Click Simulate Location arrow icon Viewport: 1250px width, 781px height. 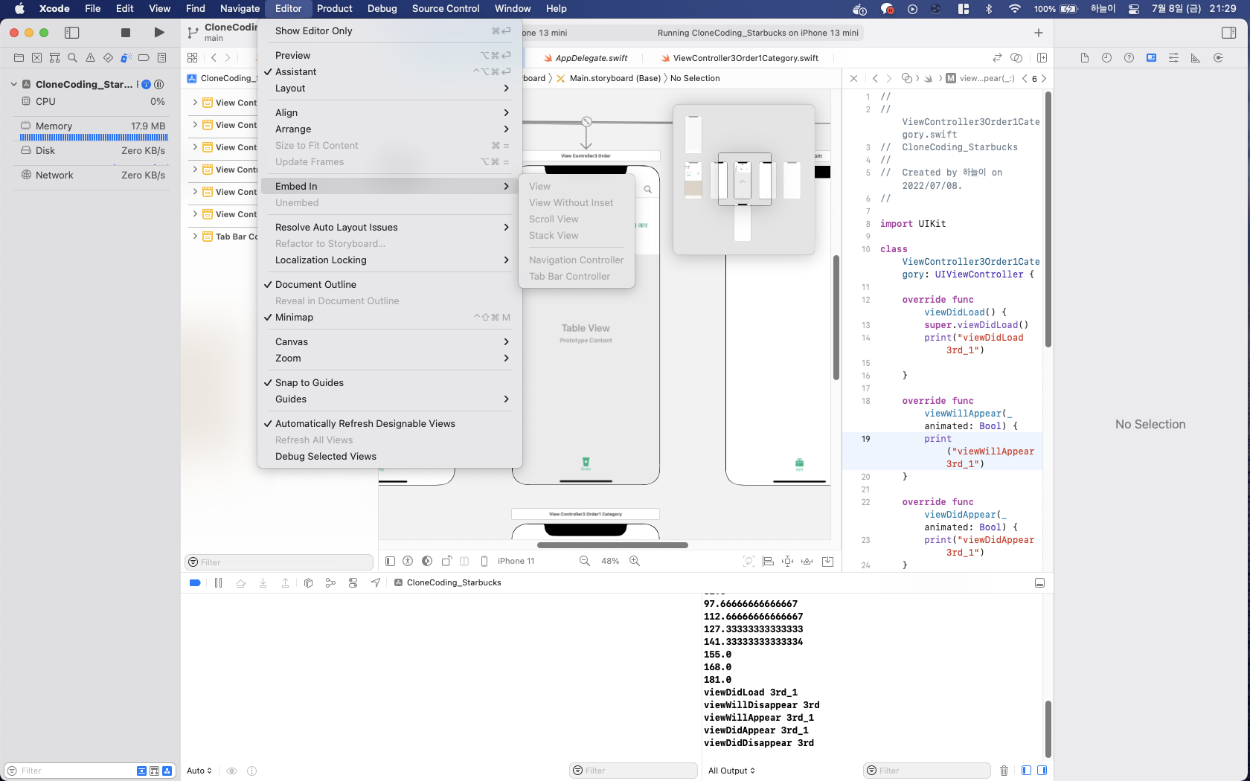click(x=375, y=583)
